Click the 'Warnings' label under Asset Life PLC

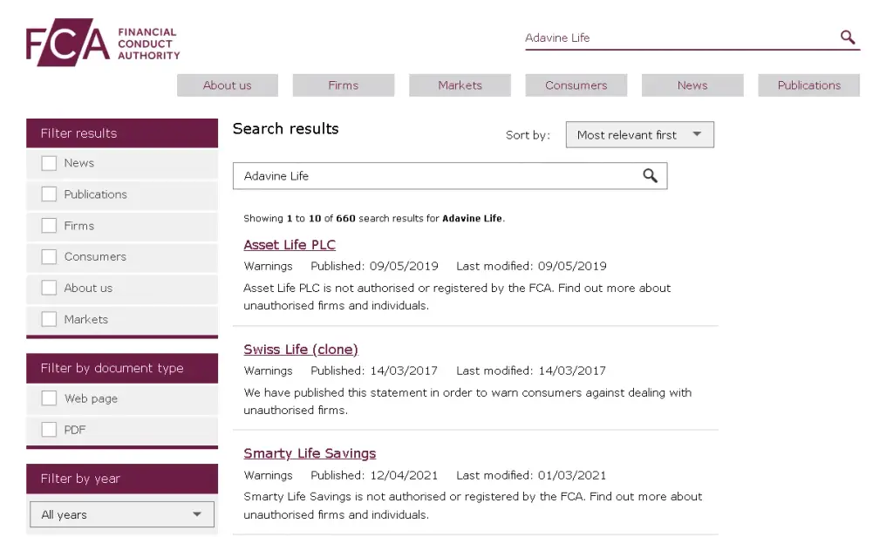[x=268, y=266]
